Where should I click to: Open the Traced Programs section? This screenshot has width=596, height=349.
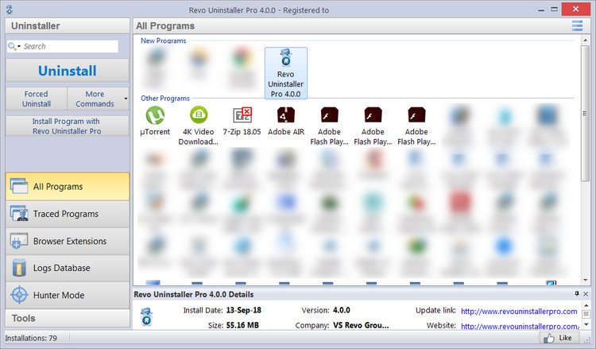[68, 214]
